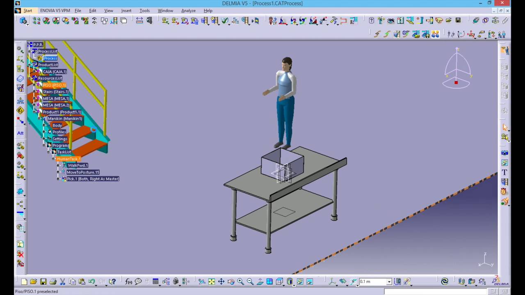Select the WalkFwd.1 activity
This screenshot has width=525, height=295.
point(78,166)
